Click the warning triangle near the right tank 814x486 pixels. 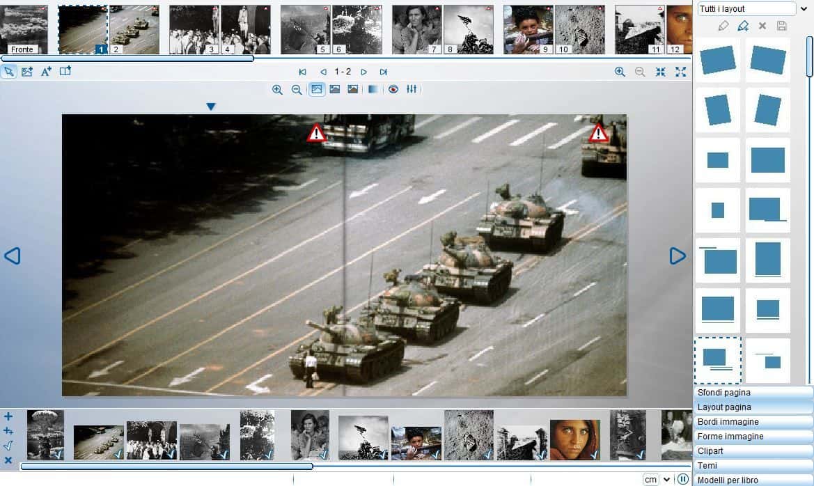coord(598,133)
